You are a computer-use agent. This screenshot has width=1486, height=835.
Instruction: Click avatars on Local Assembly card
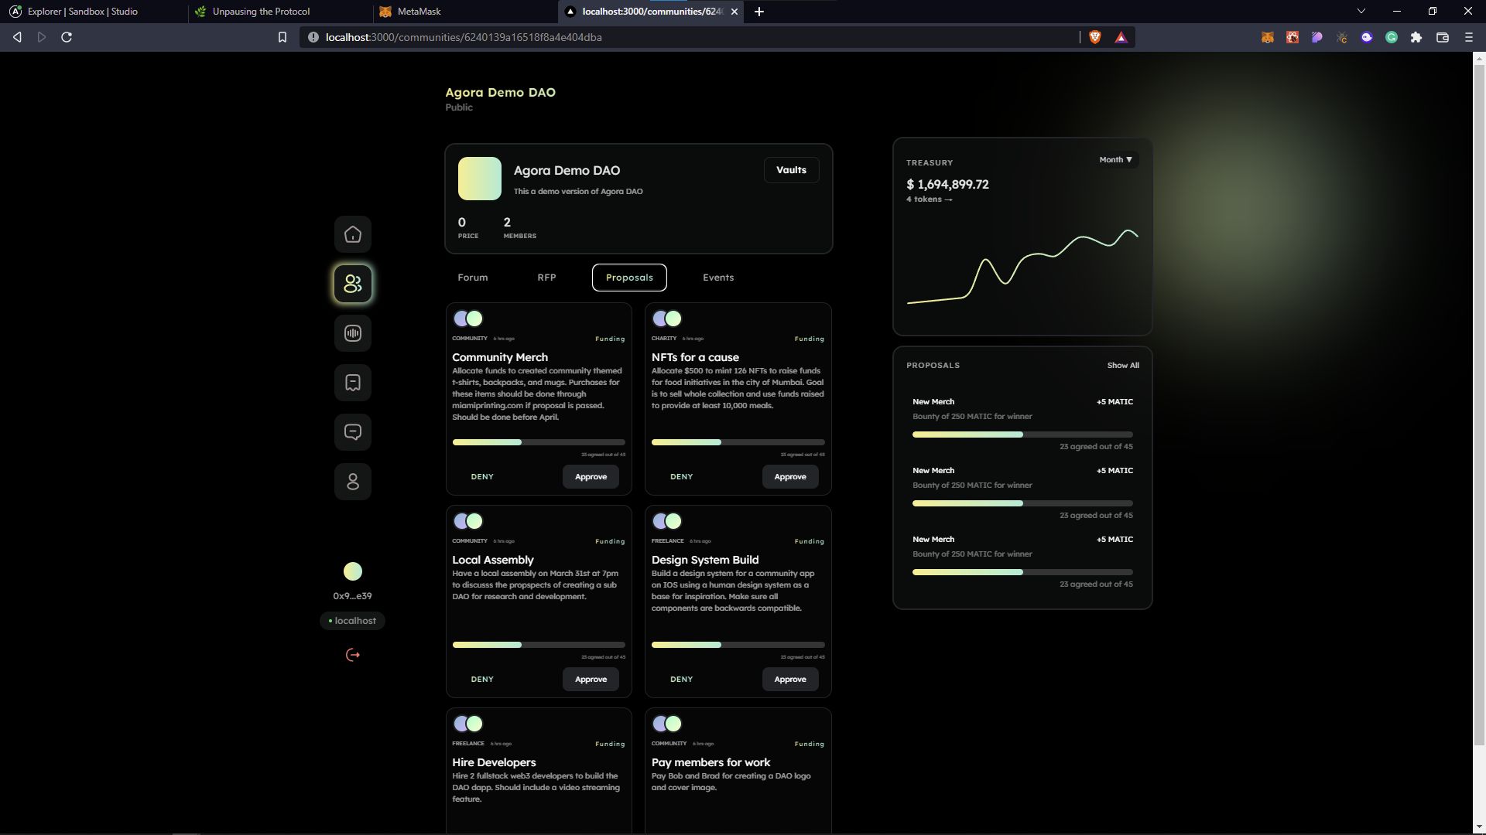click(468, 521)
